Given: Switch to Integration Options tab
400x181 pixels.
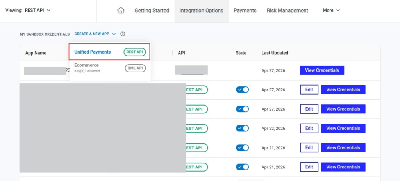Looking at the screenshot, I should point(201,11).
